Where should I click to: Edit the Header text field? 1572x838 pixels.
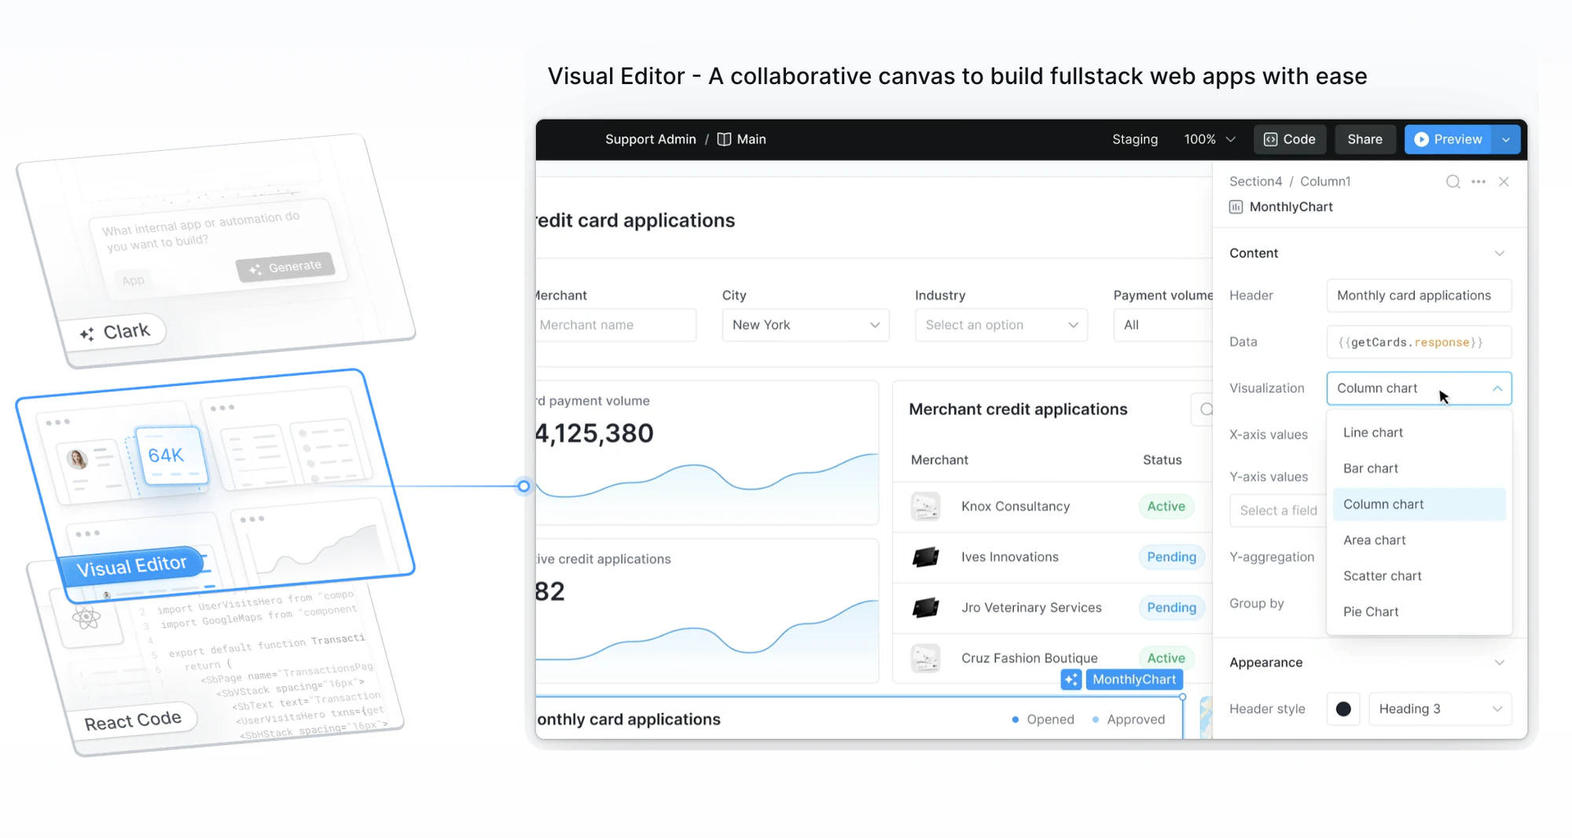1419,296
